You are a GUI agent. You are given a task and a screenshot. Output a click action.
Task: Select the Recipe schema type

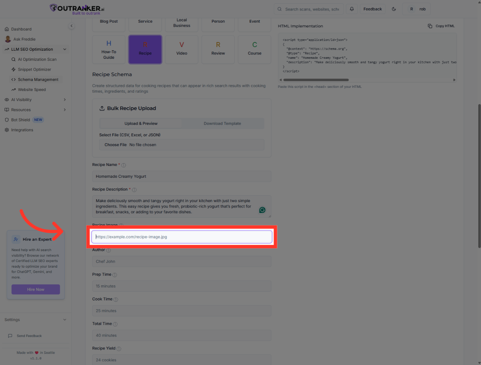coord(145,49)
